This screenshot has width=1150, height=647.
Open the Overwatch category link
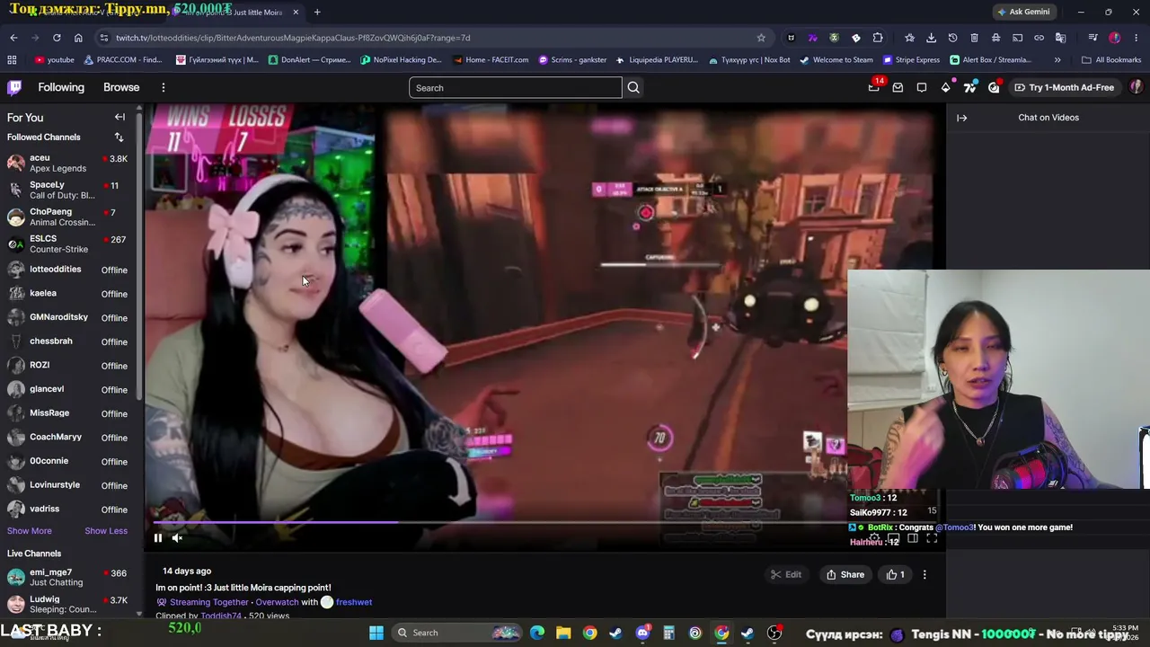(x=277, y=602)
